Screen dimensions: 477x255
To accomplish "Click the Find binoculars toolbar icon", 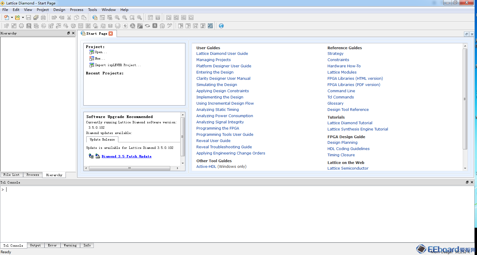I will [110, 17].
